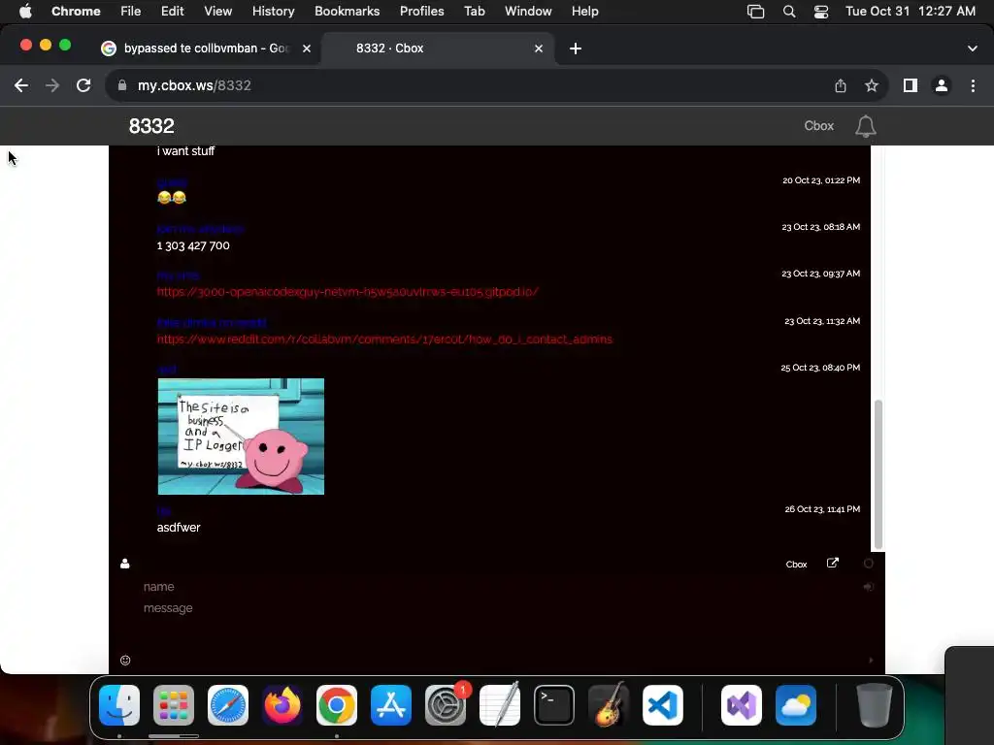Click timestamp '20 Oct 23, 01:22 PM'
Viewport: 994px width, 745px height.
(821, 180)
